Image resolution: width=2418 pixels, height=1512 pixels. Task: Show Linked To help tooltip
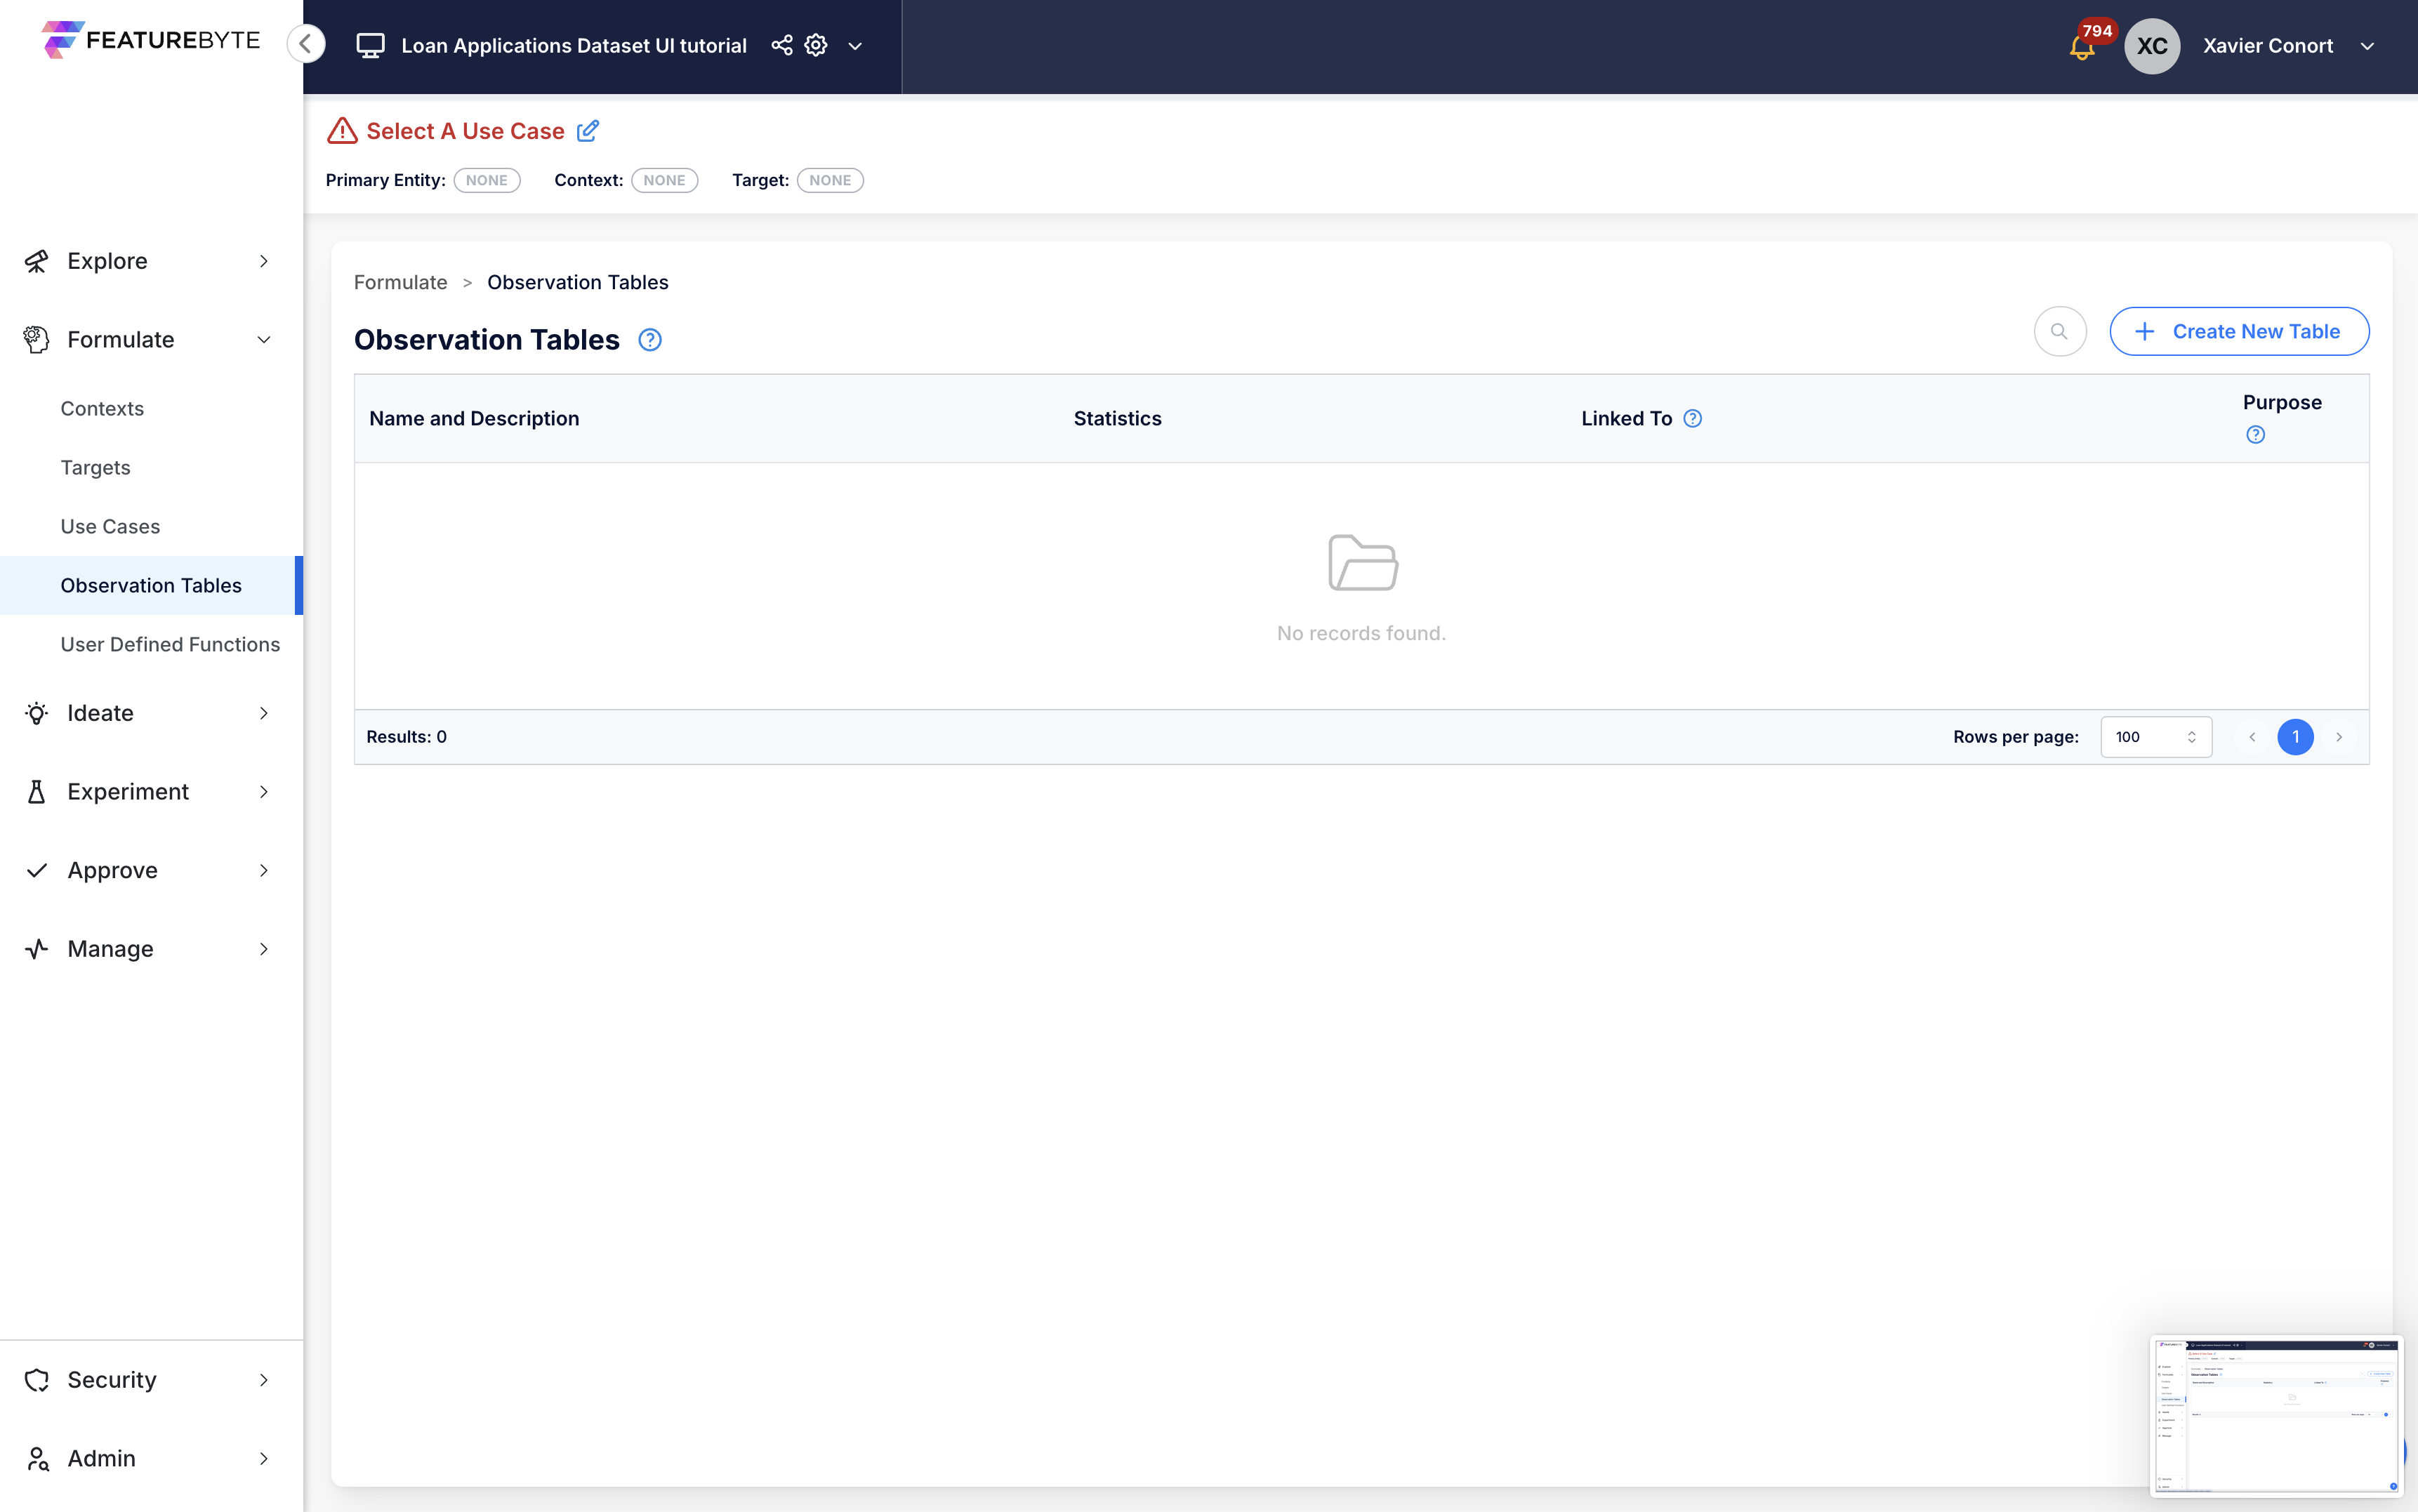[x=1692, y=418]
